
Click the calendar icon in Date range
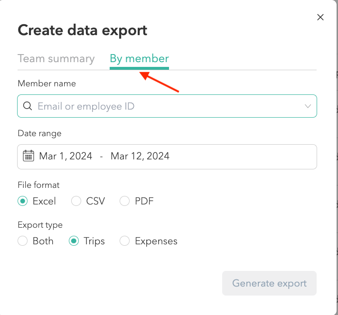(x=28, y=156)
